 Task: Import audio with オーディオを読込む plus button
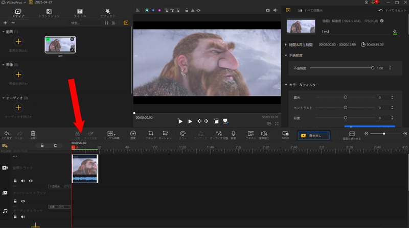tap(18, 108)
